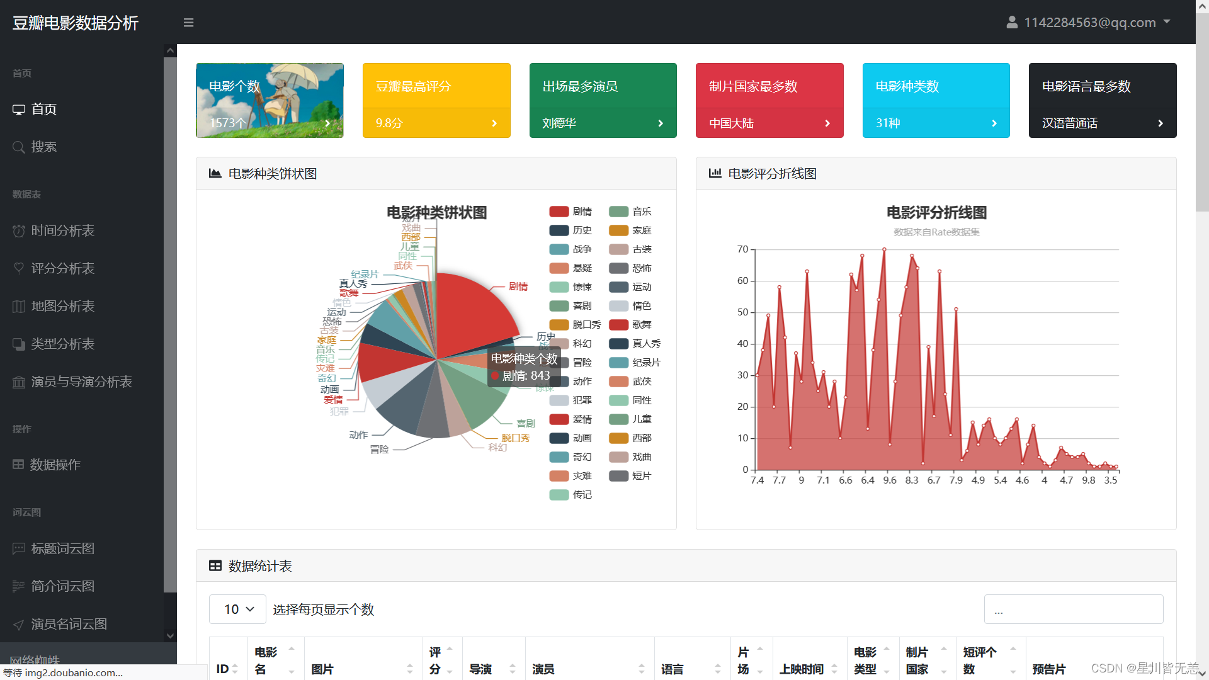Screen dimensions: 1209x680
Task: Toggle 历史 series in pie legend
Action: [570, 230]
